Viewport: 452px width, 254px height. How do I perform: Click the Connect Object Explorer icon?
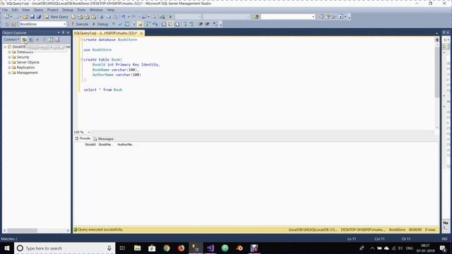(25, 40)
